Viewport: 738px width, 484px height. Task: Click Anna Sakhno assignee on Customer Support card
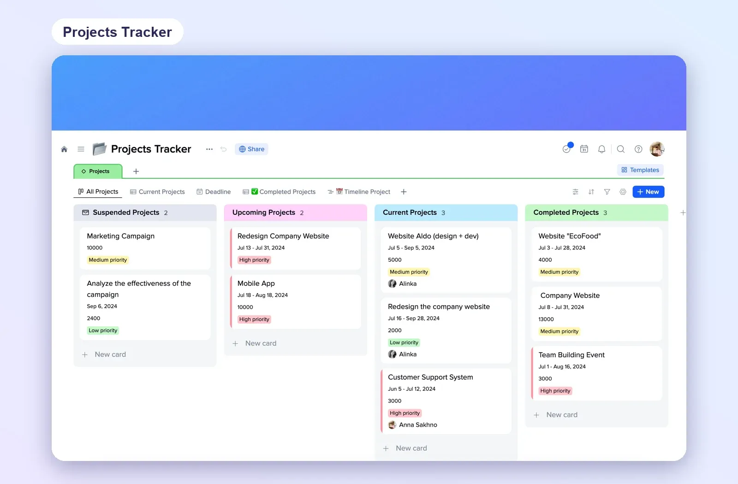click(x=413, y=425)
